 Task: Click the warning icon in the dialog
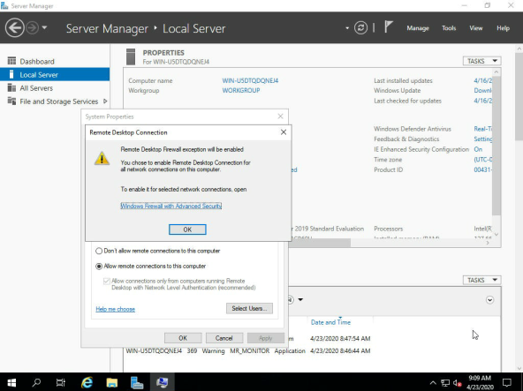click(102, 158)
